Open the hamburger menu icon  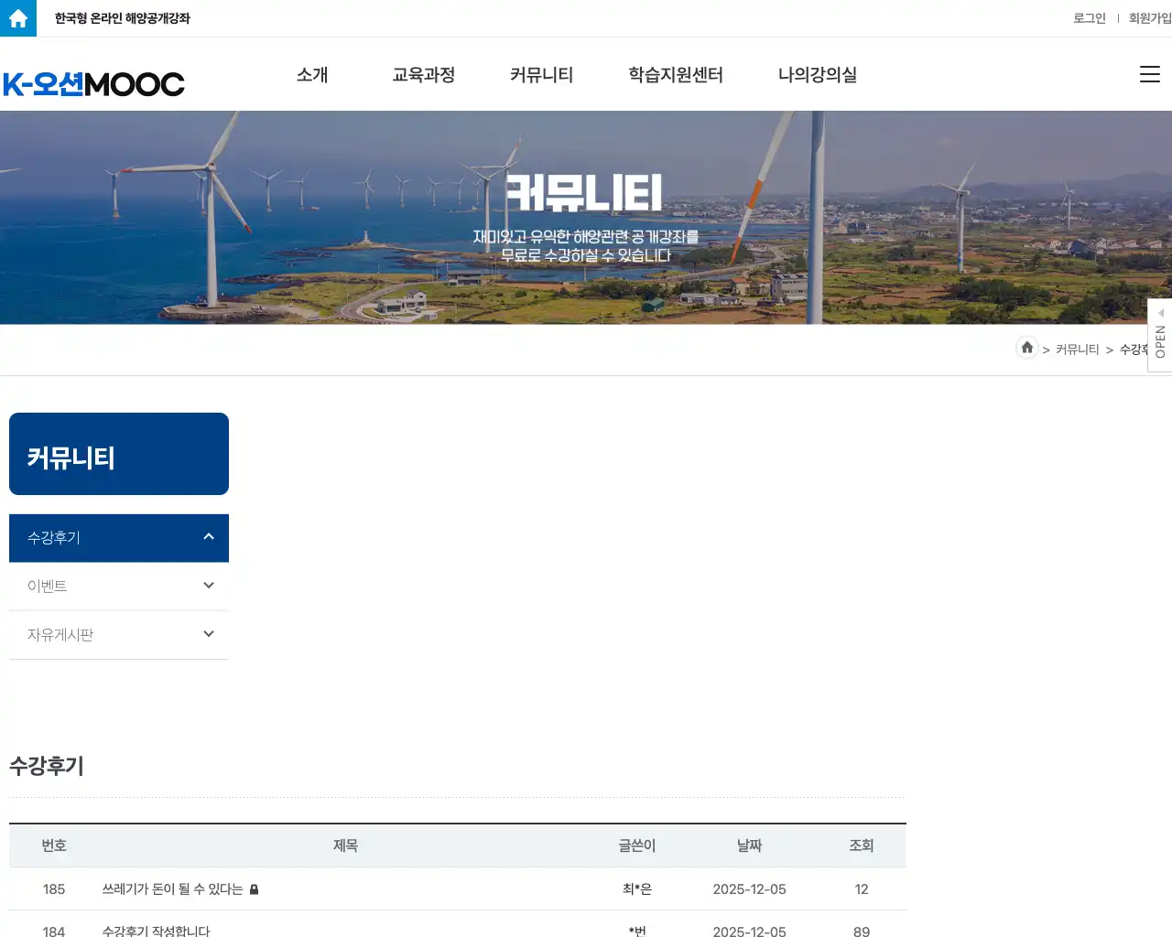tap(1149, 75)
